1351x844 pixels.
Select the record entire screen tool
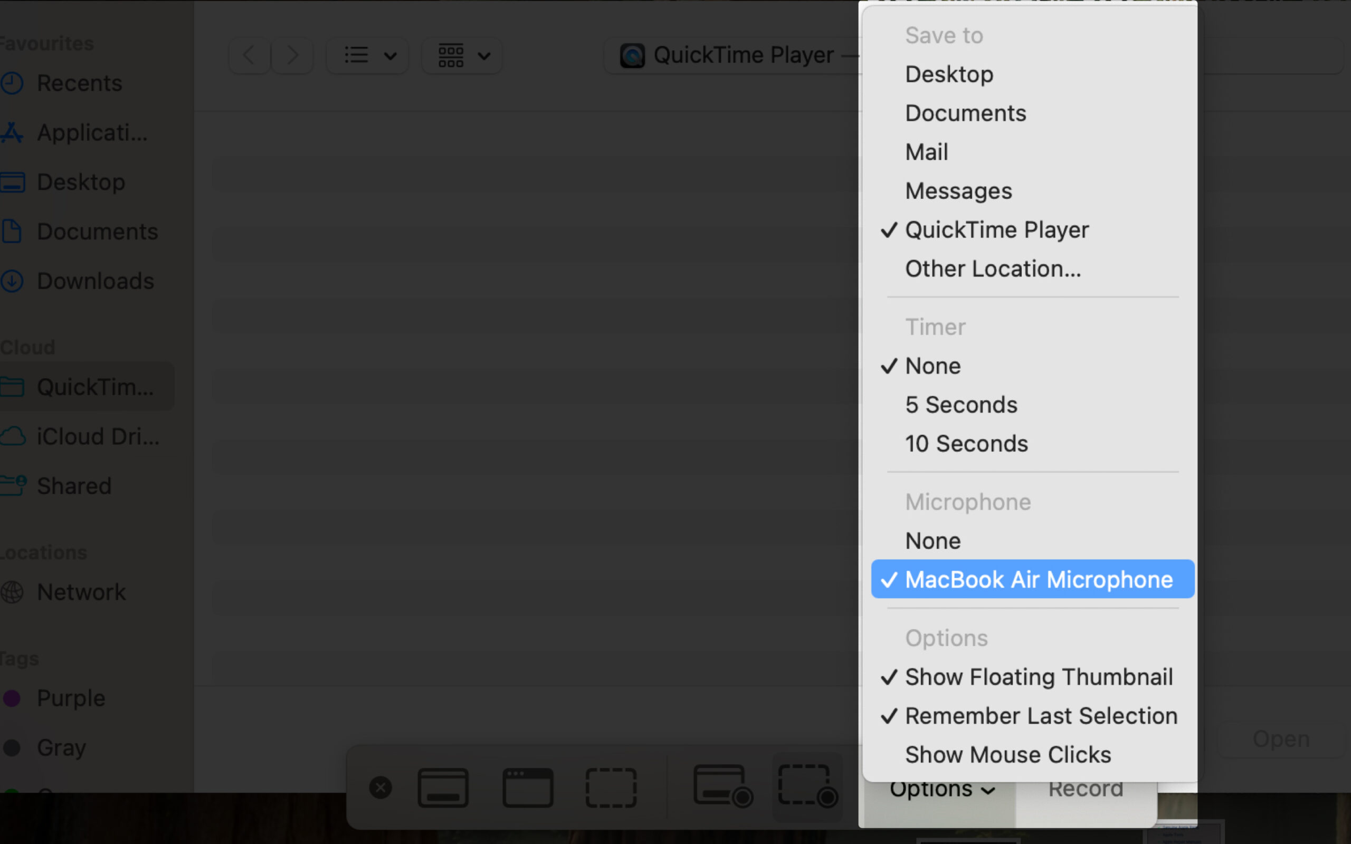click(722, 787)
